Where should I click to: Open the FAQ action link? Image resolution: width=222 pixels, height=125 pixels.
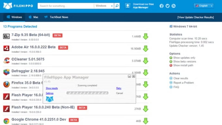pyautogui.click(x=174, y=87)
